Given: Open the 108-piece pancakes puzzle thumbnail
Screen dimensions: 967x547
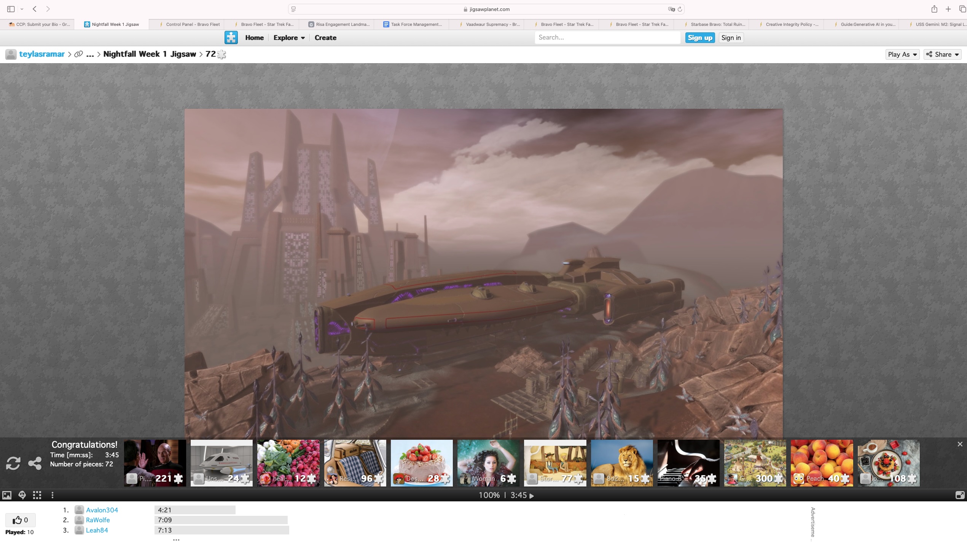Looking at the screenshot, I should coord(889,463).
